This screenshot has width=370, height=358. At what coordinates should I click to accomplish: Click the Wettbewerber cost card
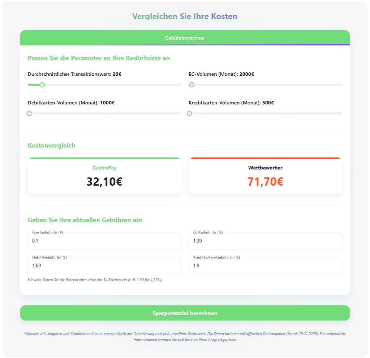tap(265, 176)
